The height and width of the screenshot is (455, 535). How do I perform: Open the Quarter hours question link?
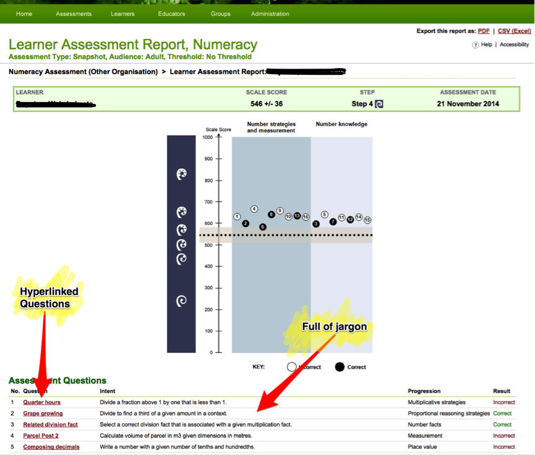click(x=41, y=402)
